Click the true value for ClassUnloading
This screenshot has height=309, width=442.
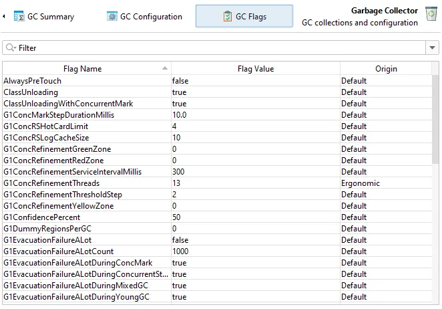click(180, 92)
